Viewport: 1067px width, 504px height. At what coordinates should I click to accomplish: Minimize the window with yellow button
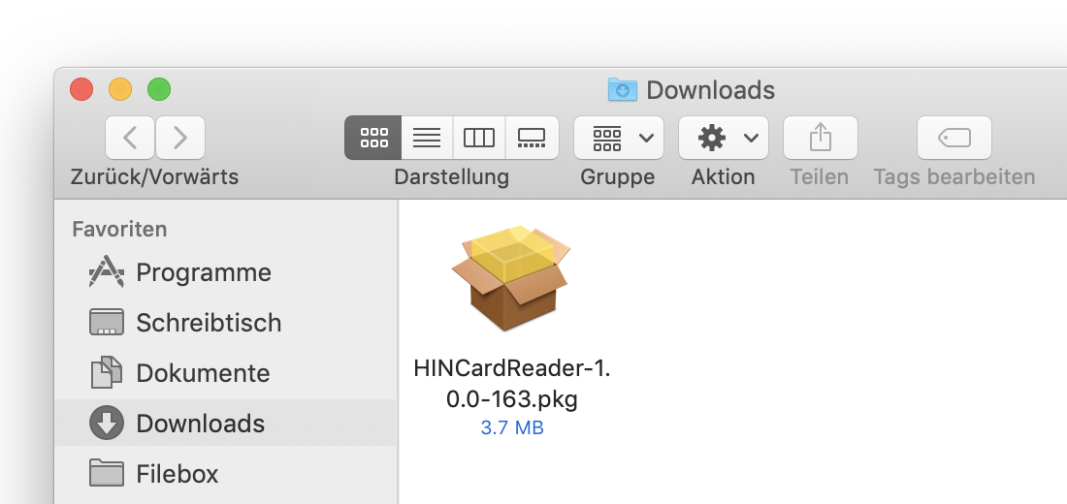point(120,89)
